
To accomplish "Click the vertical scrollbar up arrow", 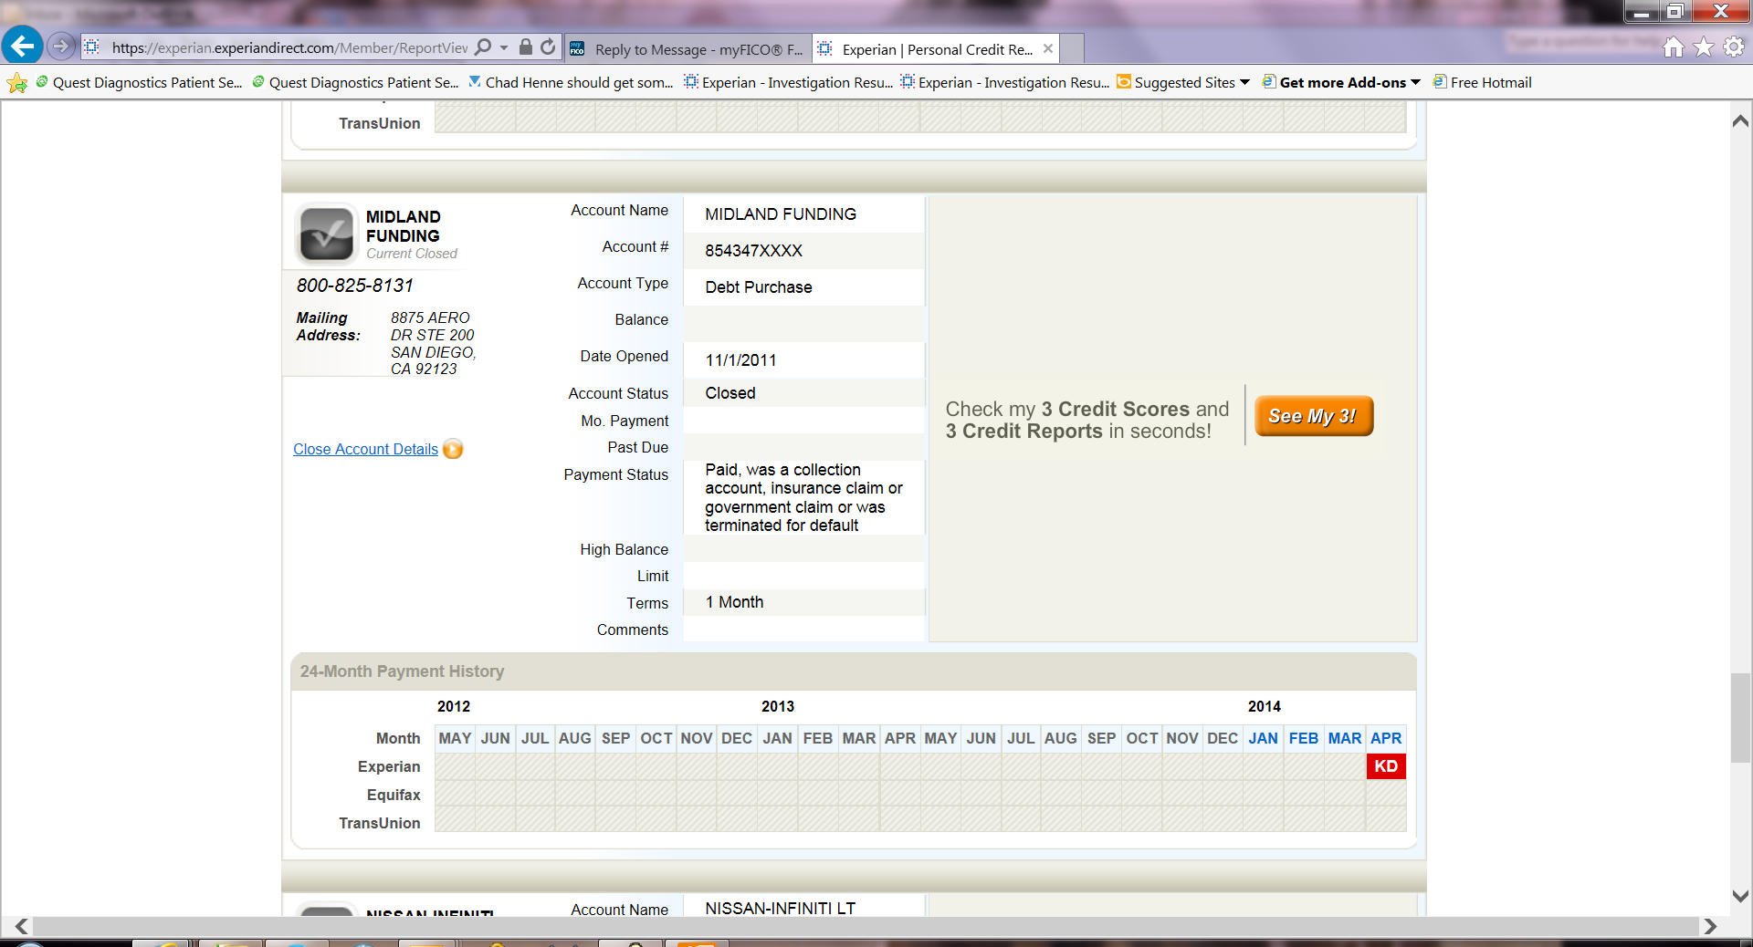I will 1740,121.
